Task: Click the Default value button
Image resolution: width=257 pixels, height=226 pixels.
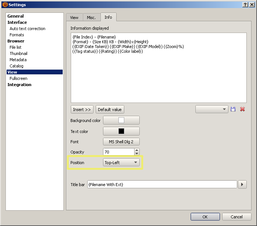Action: (110, 110)
